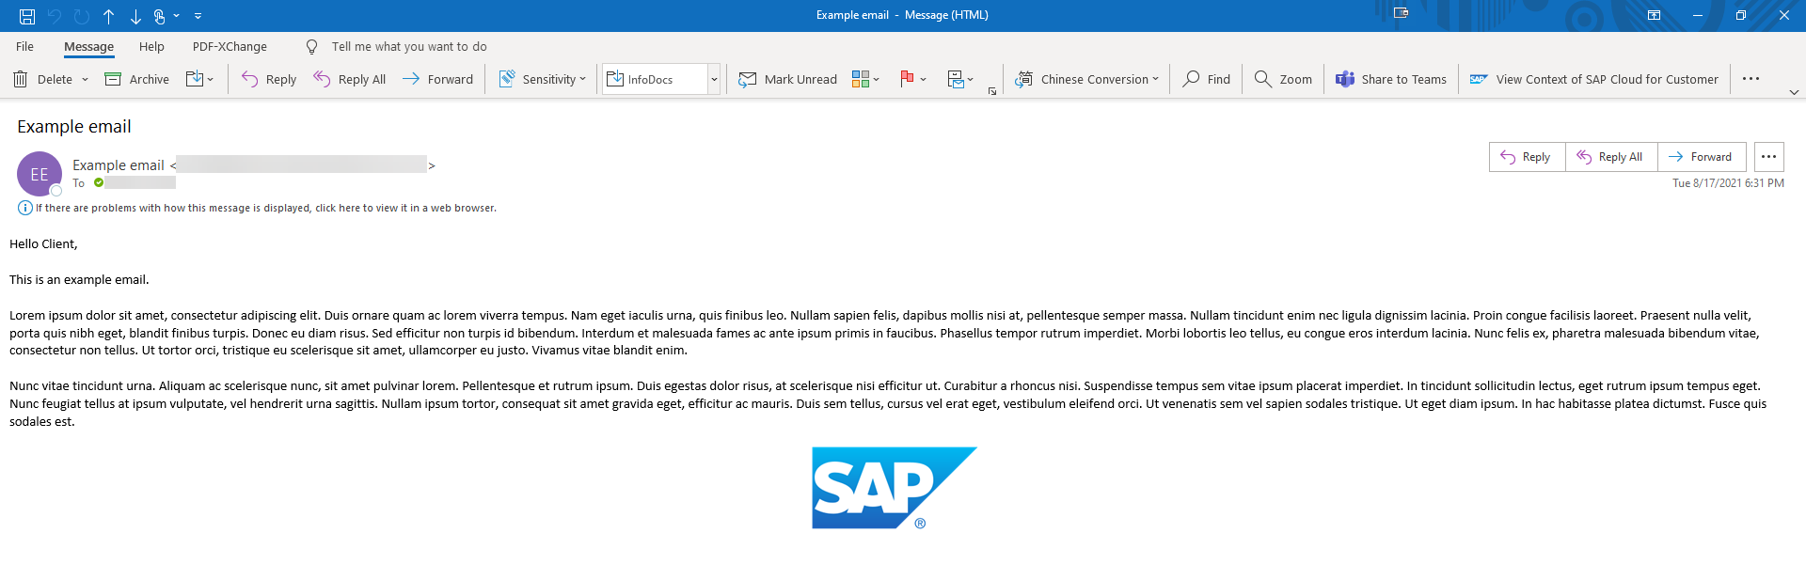The height and width of the screenshot is (564, 1806).
Task: Click the lightbulb icon beside Tell me
Action: click(x=312, y=46)
